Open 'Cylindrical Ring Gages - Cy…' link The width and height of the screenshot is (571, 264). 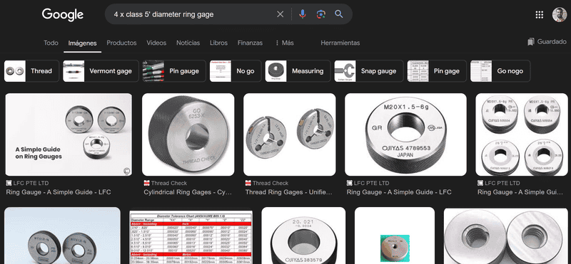188,192
